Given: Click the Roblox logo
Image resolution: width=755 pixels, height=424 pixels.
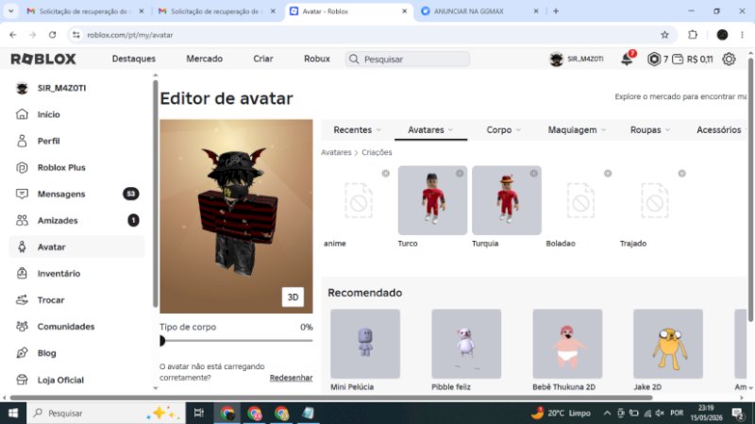Looking at the screenshot, I should click(43, 59).
